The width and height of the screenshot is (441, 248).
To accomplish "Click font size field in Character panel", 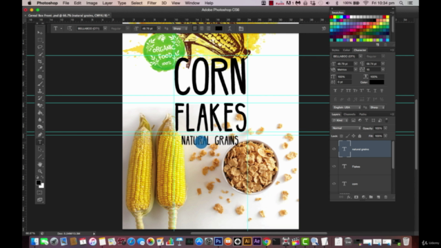I will pyautogui.click(x=345, y=64).
